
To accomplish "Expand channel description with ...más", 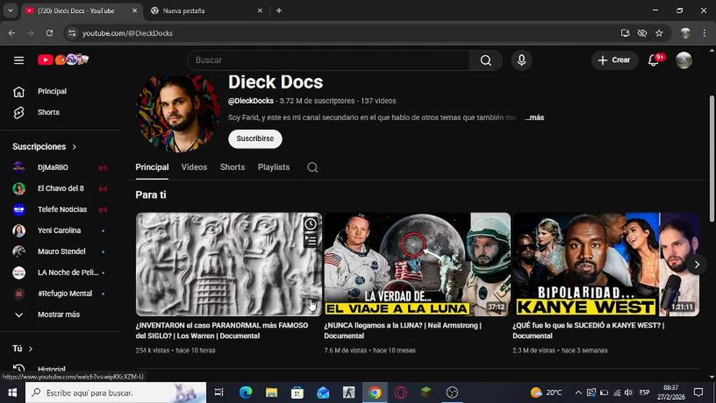I will click(x=535, y=118).
